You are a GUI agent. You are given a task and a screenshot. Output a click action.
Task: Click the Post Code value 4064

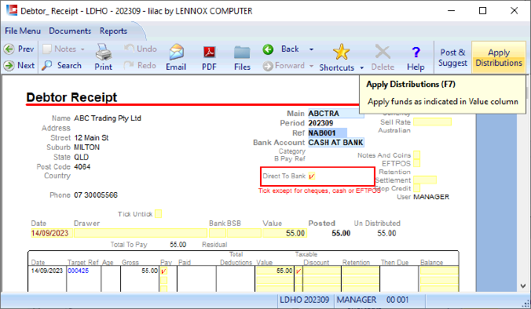click(x=82, y=167)
